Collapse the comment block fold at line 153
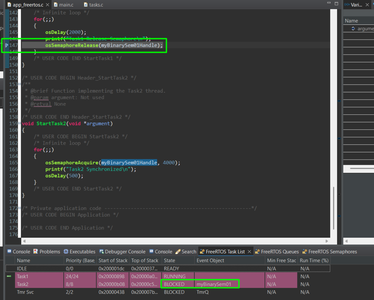Screen dimensions: 374x300 click(20, 84)
